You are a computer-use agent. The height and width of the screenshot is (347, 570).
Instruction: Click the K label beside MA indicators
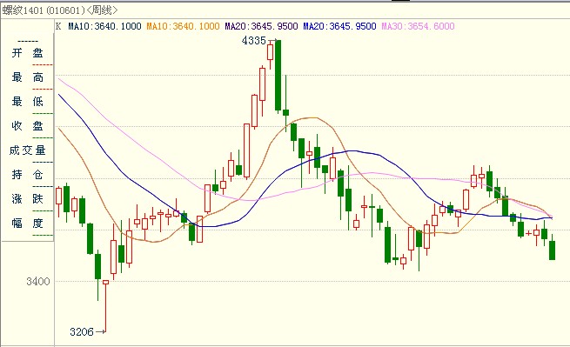(x=58, y=26)
